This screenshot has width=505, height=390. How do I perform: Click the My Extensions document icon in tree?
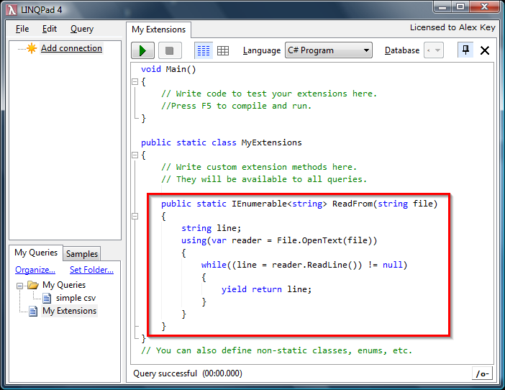pyautogui.click(x=33, y=311)
